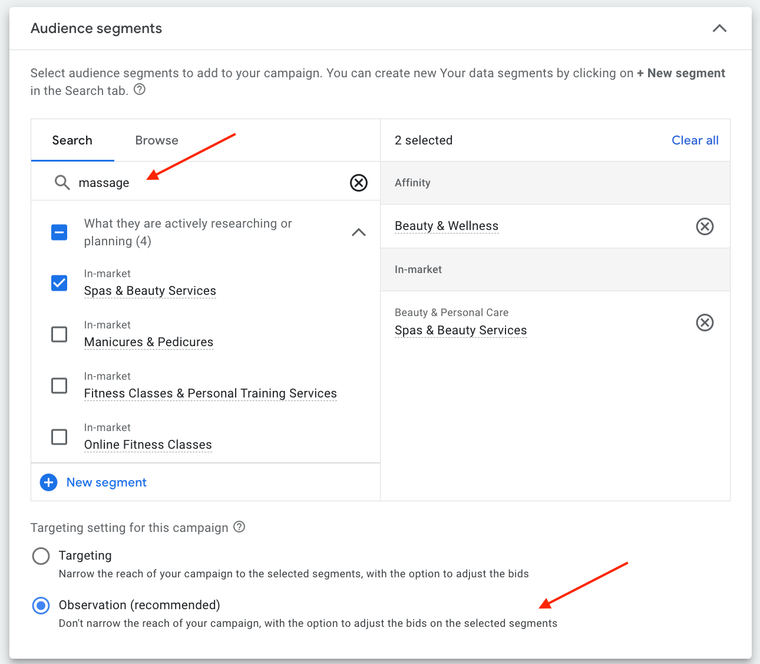The width and height of the screenshot is (760, 664).
Task: Clear the massage search text
Action: 358,183
